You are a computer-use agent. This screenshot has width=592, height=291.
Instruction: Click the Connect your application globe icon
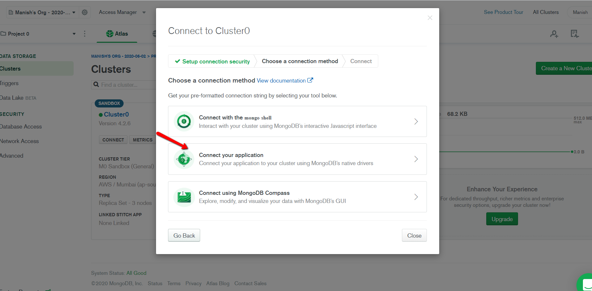[x=184, y=159]
